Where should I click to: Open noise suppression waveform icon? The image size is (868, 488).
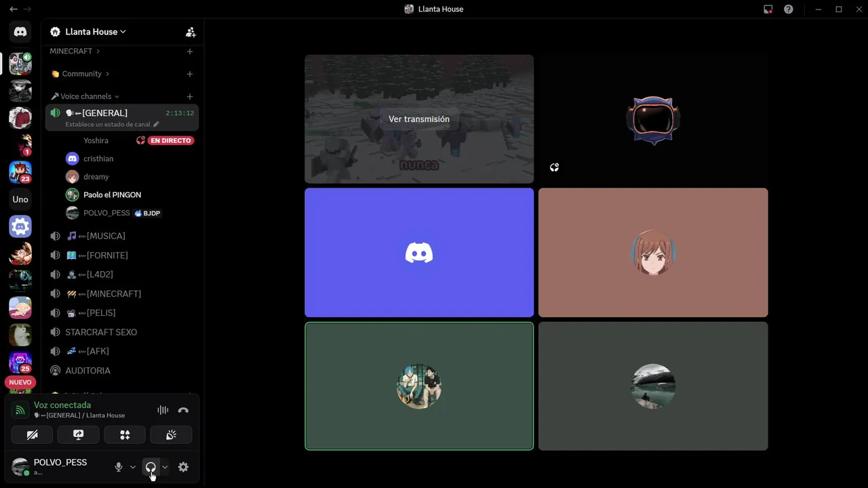[x=163, y=410]
